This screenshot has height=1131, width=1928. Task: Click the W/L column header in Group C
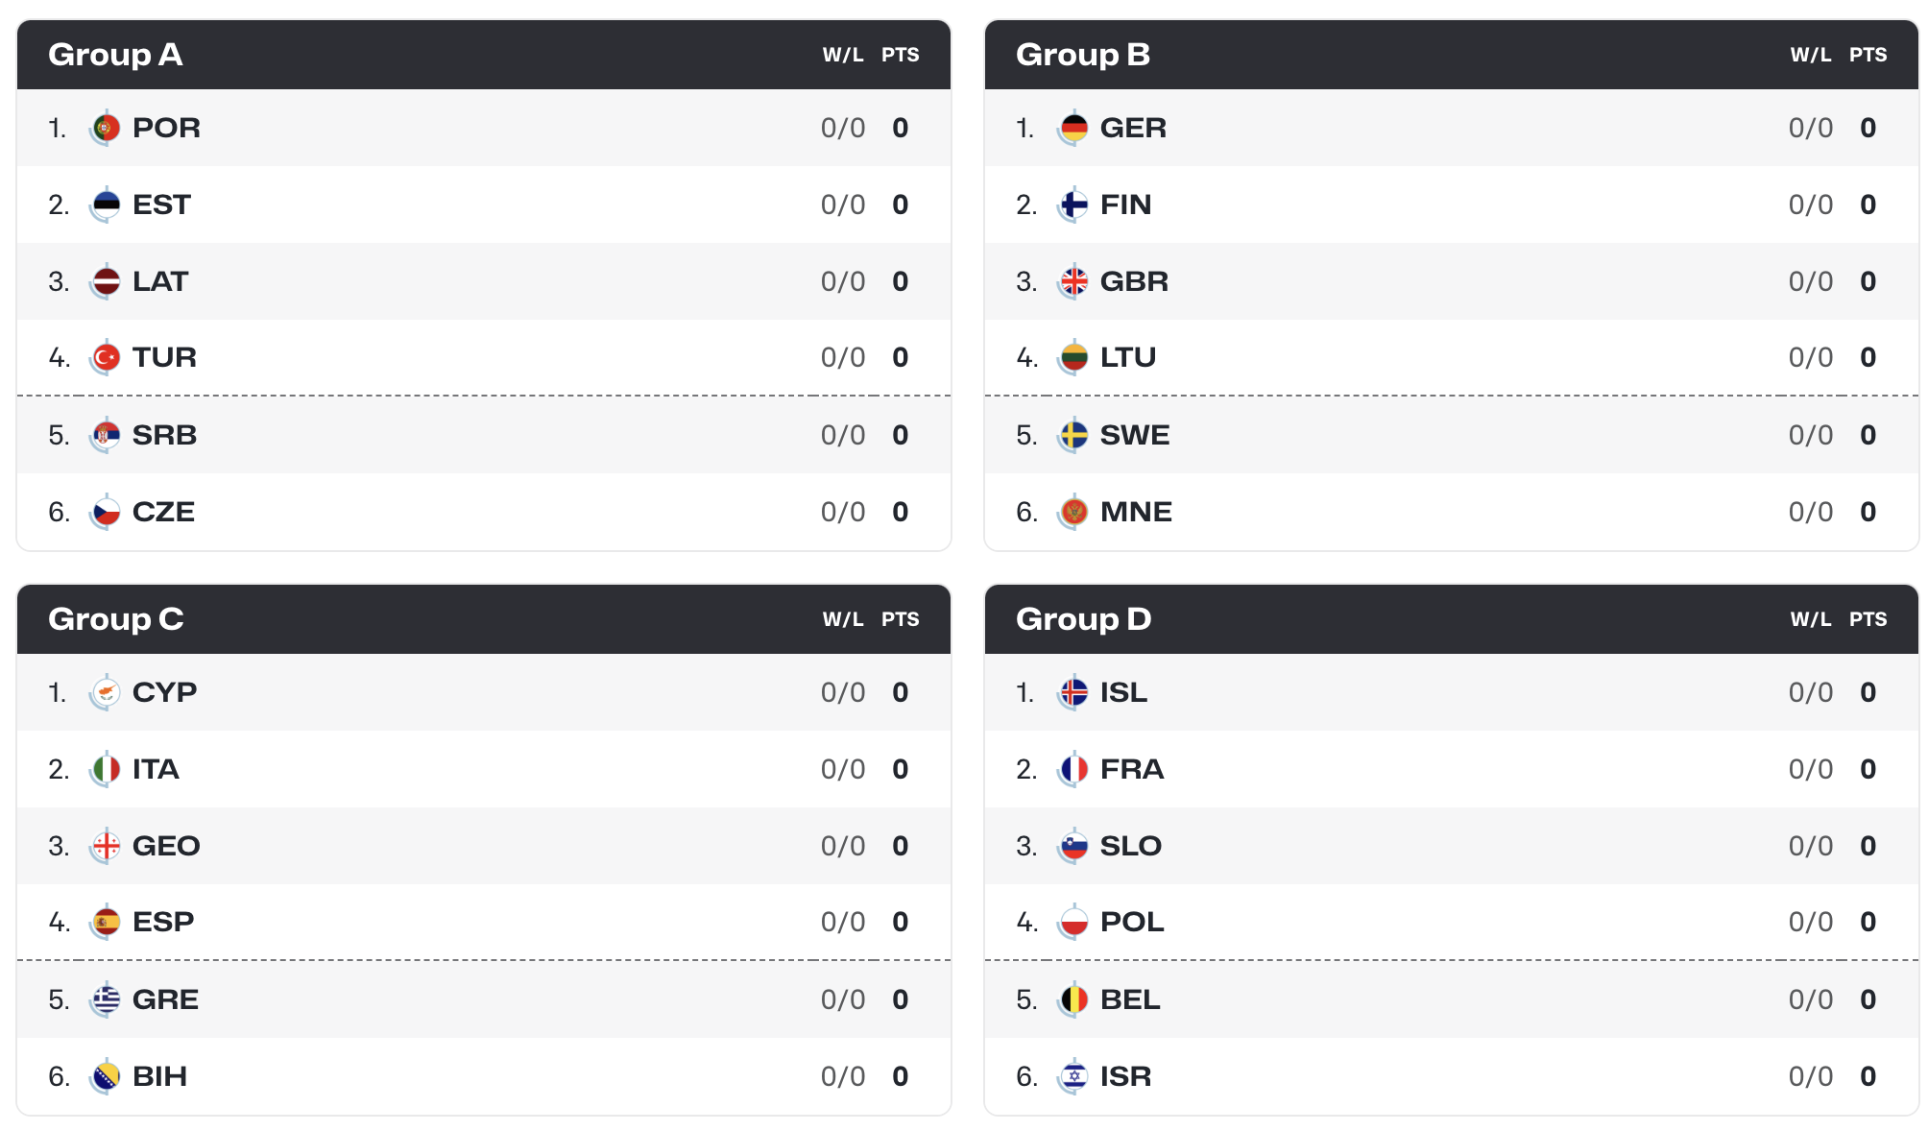point(843,619)
